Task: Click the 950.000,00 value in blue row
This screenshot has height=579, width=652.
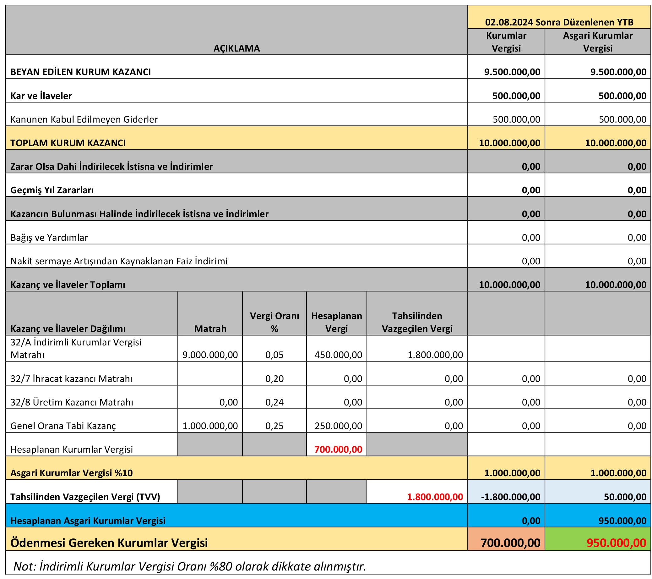Action: tap(622, 521)
